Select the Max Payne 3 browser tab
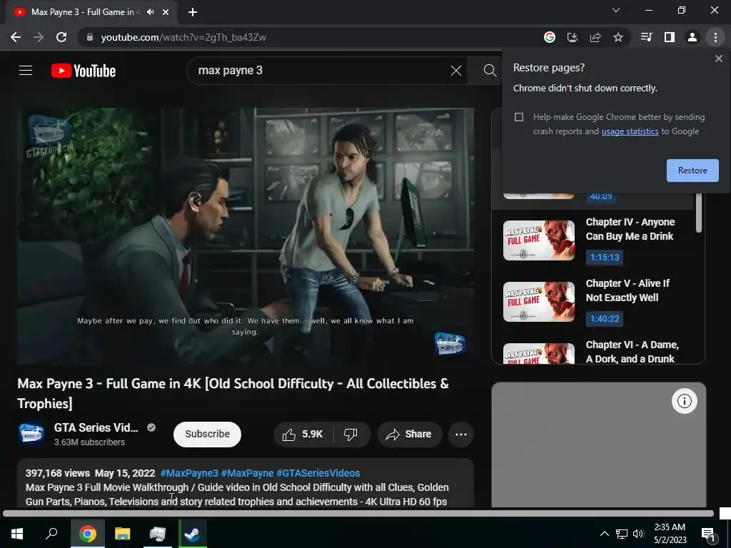 point(84,12)
